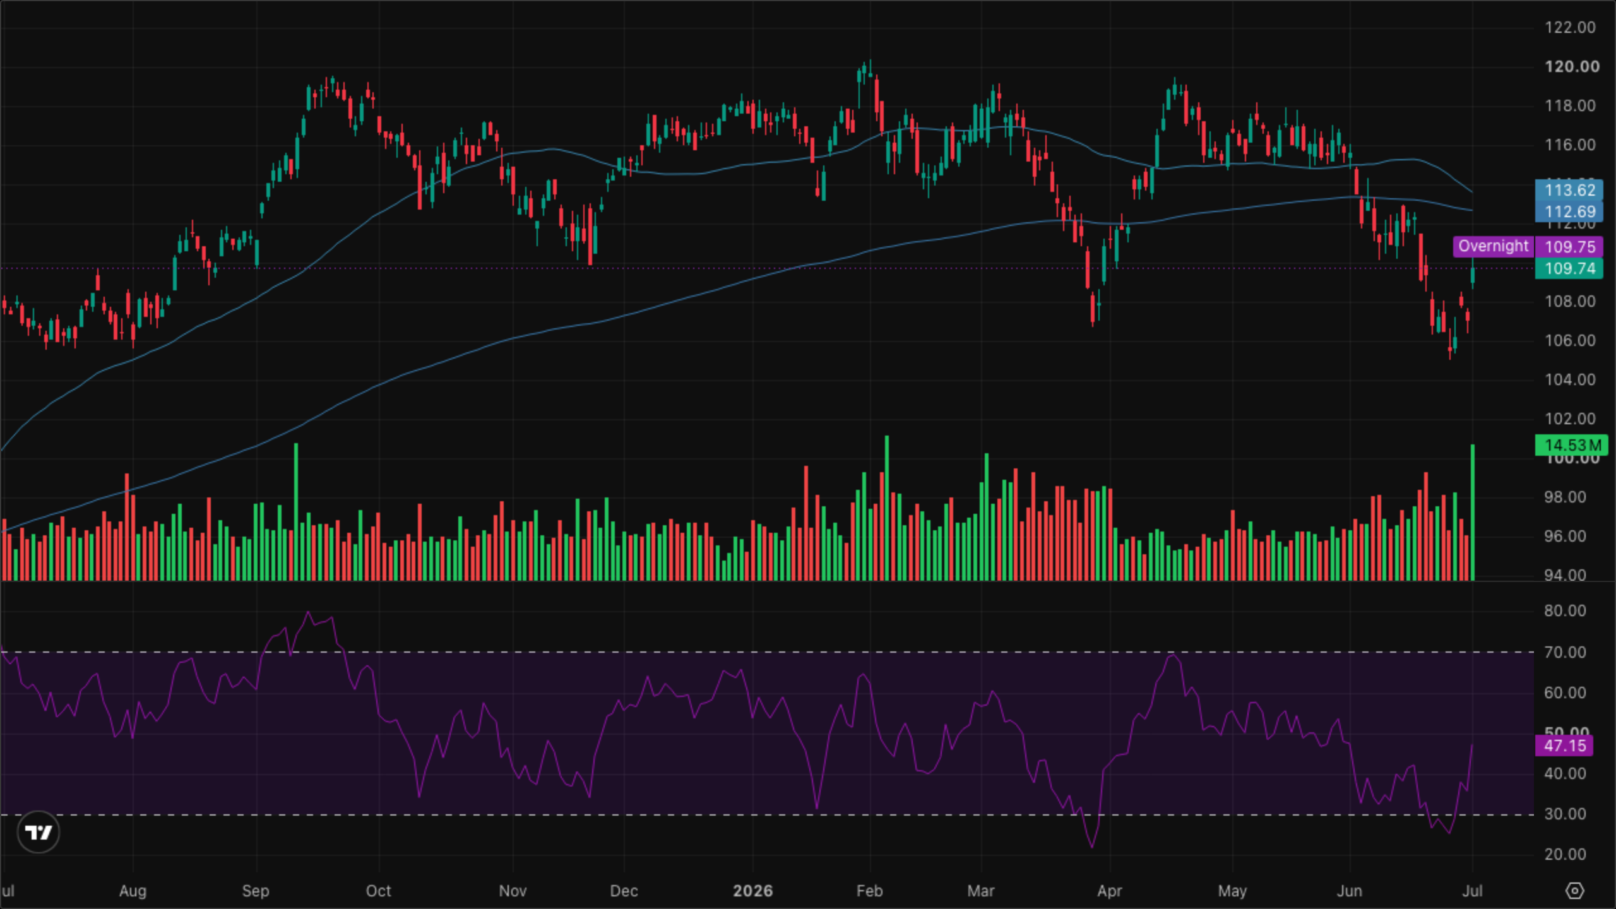Click the 47.15 RSI value label
This screenshot has height=909, width=1616.
(1564, 746)
